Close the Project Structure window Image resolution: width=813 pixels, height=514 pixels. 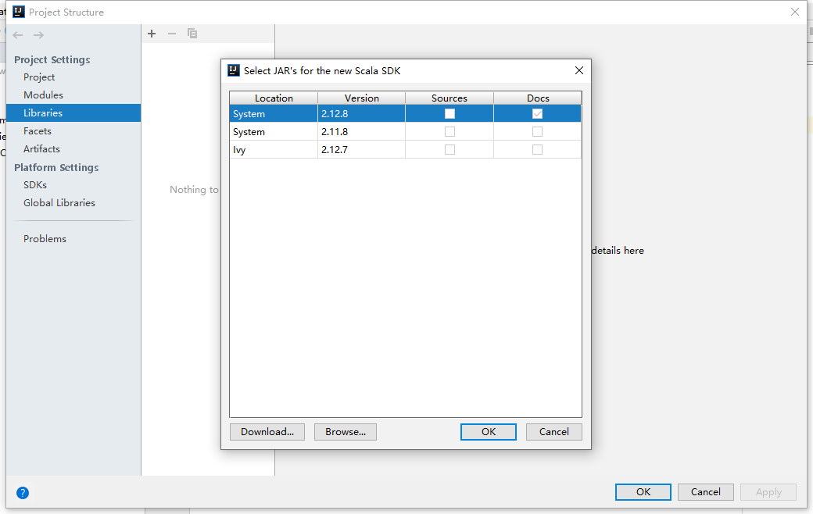coord(795,12)
